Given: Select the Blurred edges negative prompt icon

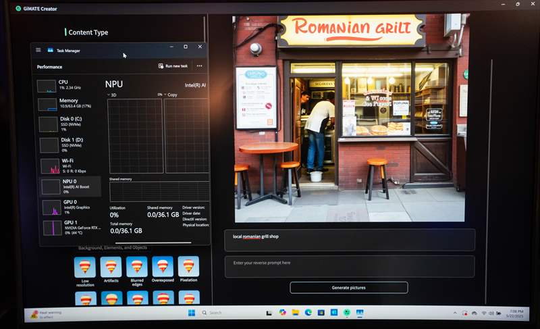Looking at the screenshot, I should click(x=137, y=266).
